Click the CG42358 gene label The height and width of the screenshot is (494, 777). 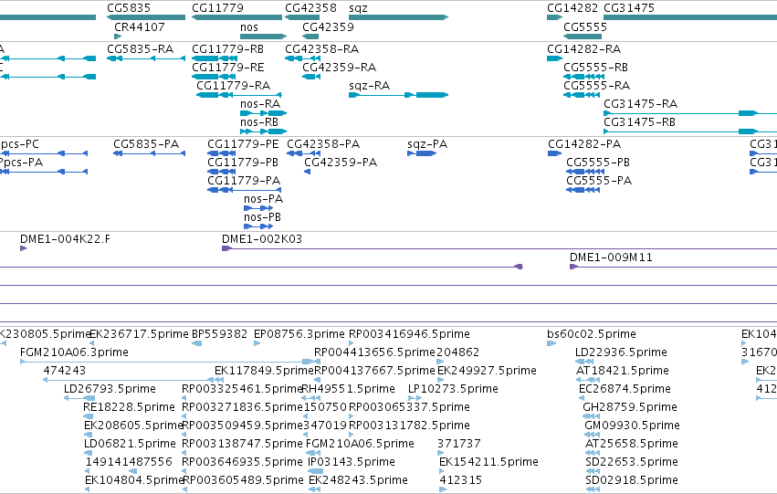pyautogui.click(x=310, y=8)
